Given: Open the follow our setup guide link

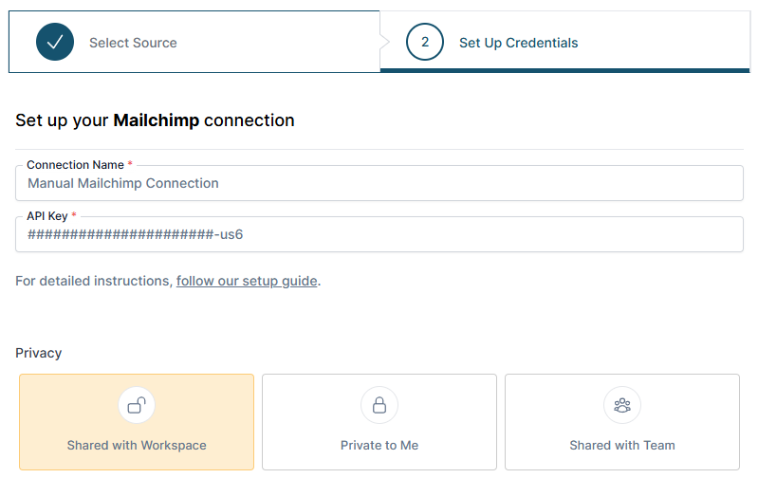Looking at the screenshot, I should (247, 281).
